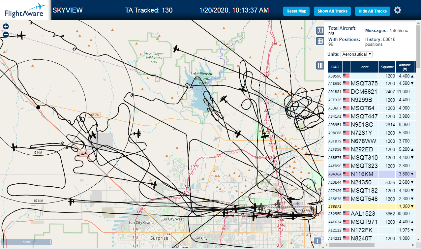Click the US flag in N116KM row
421x249 pixels.
(x=346, y=174)
